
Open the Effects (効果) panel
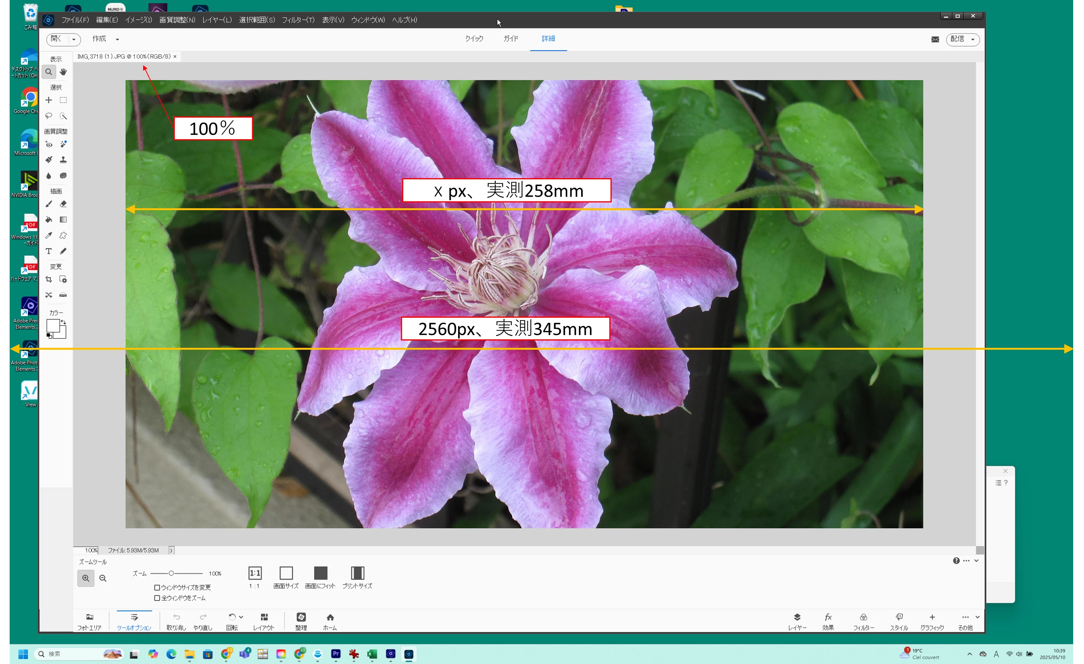click(x=828, y=621)
